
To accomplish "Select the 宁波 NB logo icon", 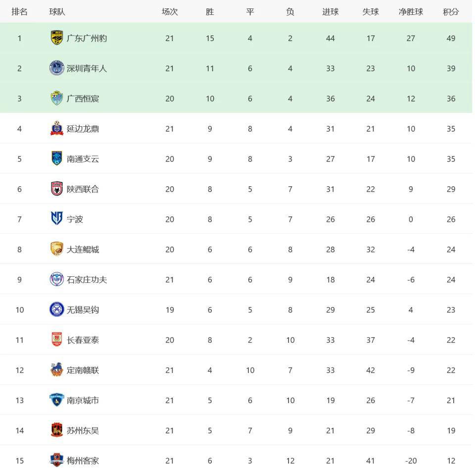I will [56, 219].
